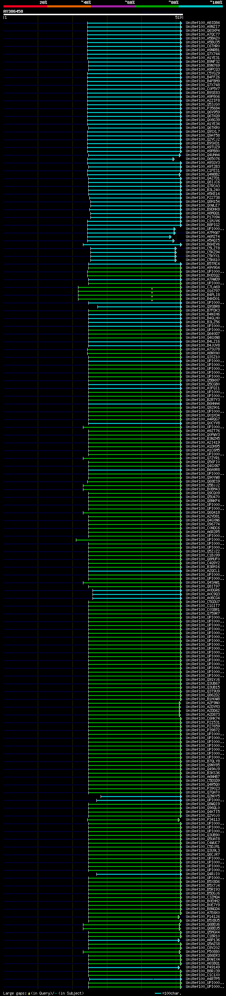The height and width of the screenshot is (996, 226).
Task: Select the hit label UniRef100_B9NF32
Action: [203, 61]
